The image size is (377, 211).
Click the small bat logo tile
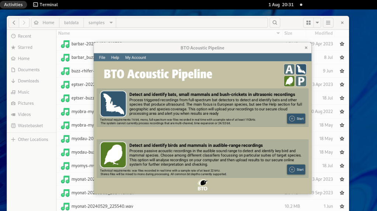pos(301,69)
